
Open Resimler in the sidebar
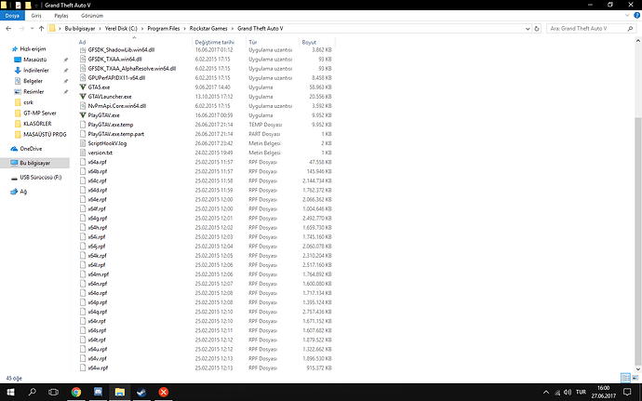pyautogui.click(x=33, y=92)
